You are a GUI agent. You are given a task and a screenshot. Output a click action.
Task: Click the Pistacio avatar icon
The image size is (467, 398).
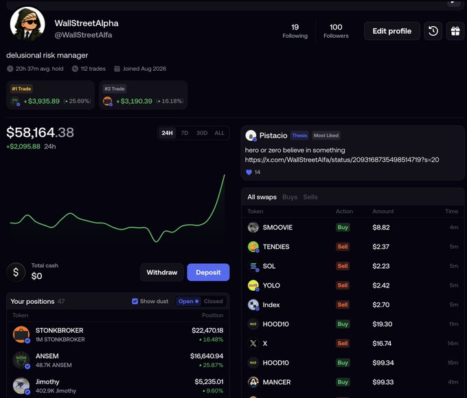point(251,135)
